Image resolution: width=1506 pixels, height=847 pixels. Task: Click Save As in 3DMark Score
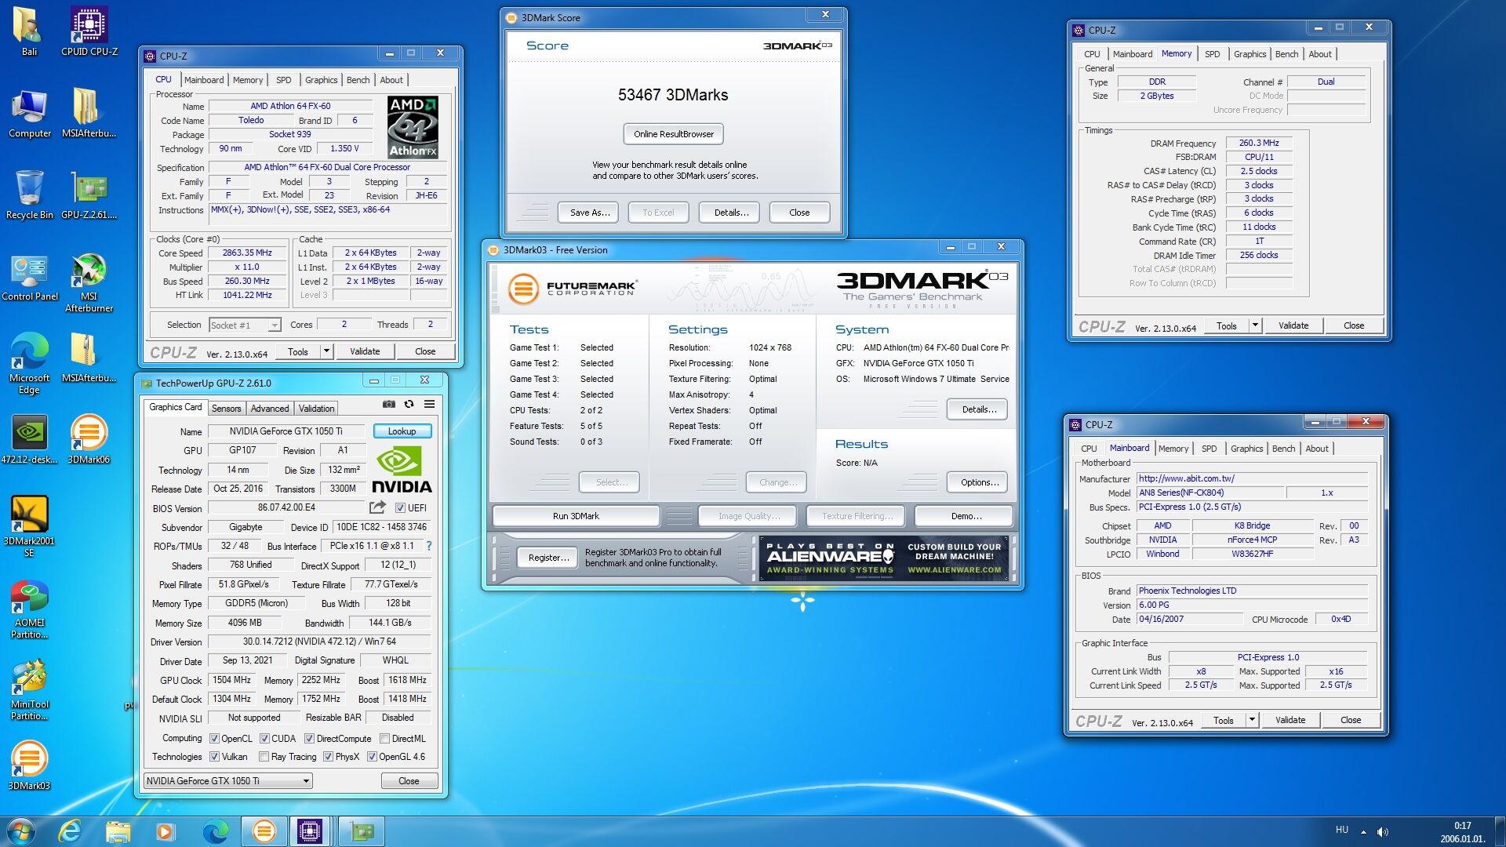click(x=589, y=213)
